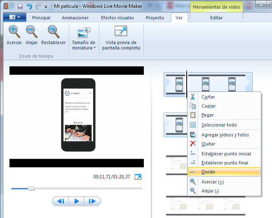Step to the next frame
Image resolution: width=272 pixels, height=218 pixels.
coord(92,201)
